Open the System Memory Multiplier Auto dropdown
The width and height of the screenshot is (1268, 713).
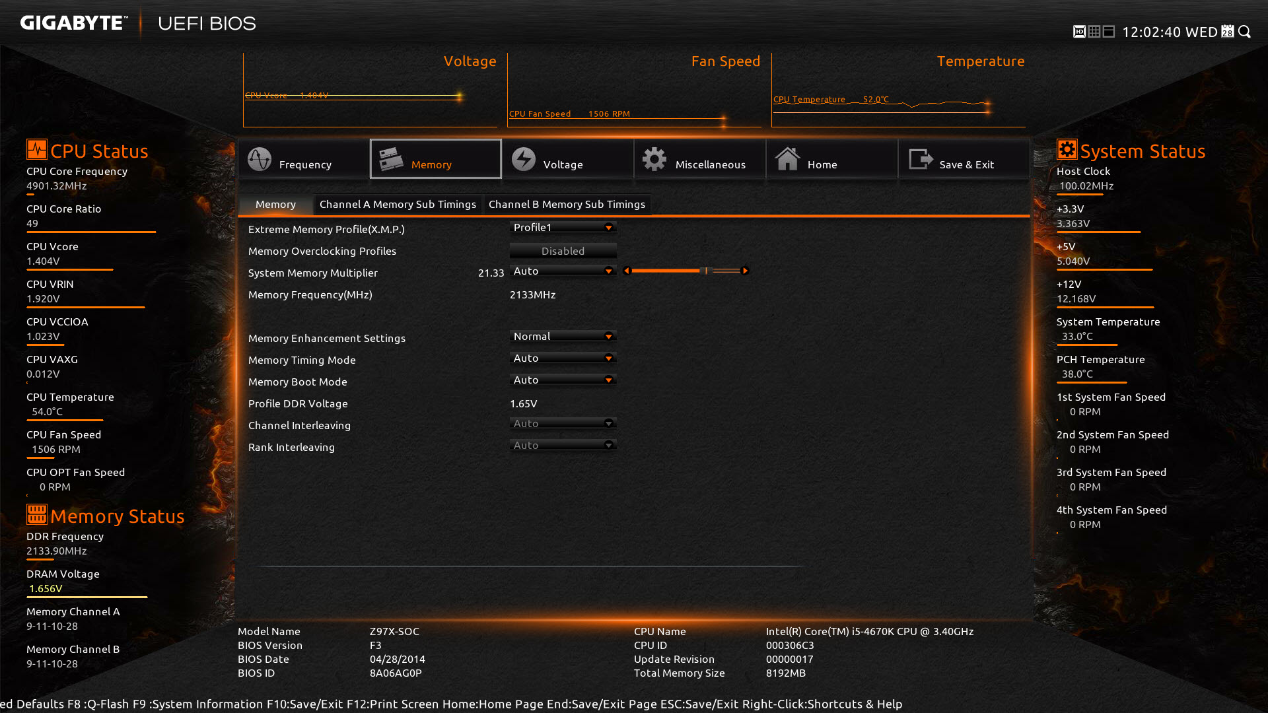(x=563, y=271)
